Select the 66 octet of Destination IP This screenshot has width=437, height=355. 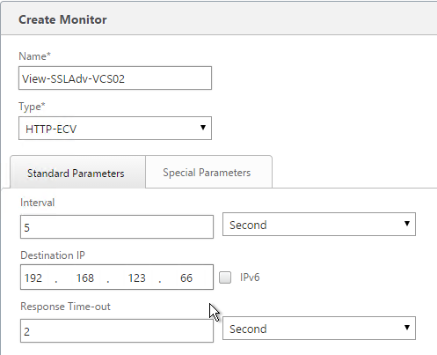pyautogui.click(x=186, y=277)
